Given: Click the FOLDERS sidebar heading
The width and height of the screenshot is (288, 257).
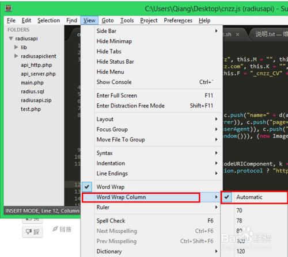Looking at the screenshot, I should [18, 30].
